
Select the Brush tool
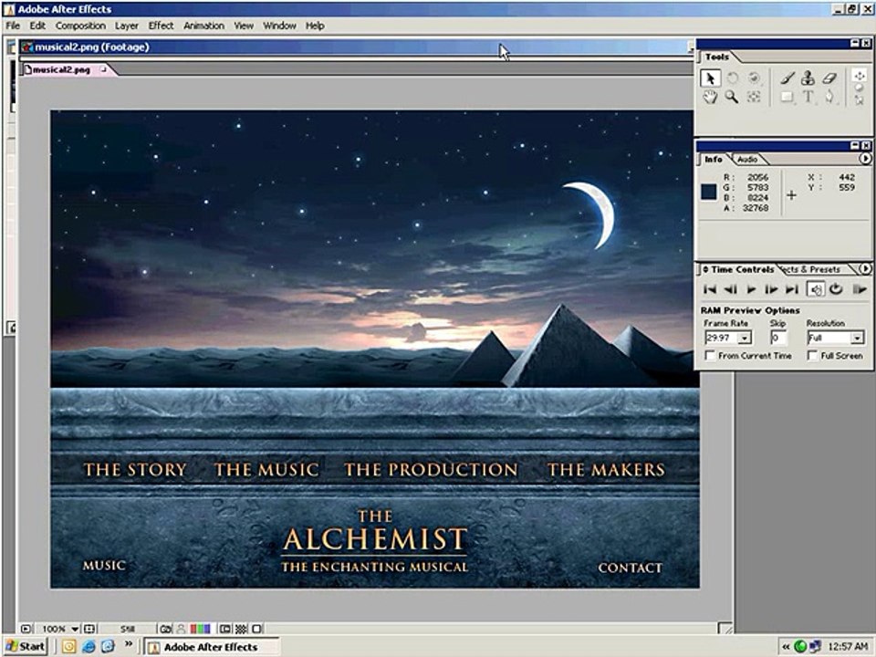(x=787, y=78)
